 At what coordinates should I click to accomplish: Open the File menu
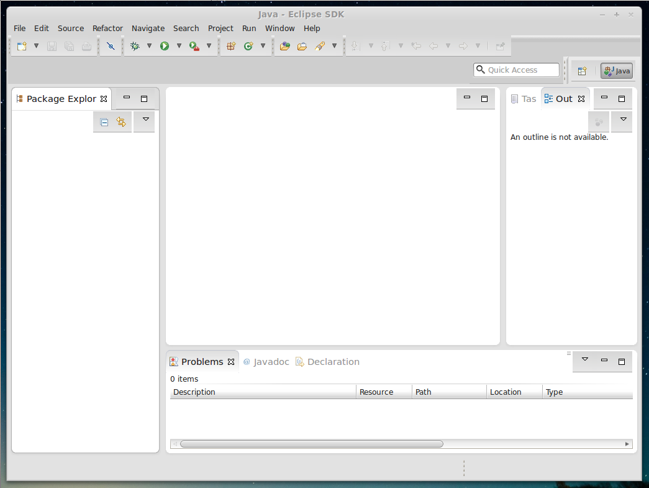[19, 28]
